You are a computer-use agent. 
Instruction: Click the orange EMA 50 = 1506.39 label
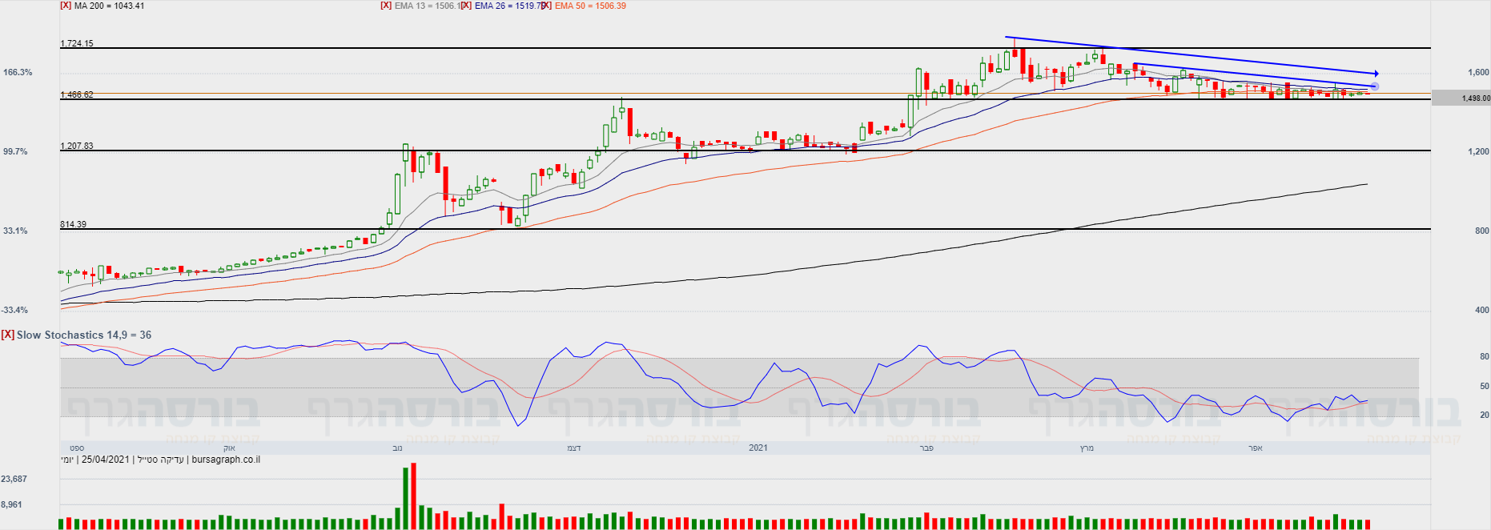click(591, 6)
